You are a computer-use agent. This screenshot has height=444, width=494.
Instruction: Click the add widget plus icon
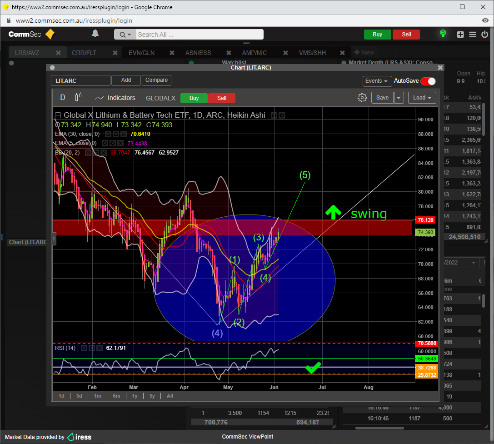point(460,35)
